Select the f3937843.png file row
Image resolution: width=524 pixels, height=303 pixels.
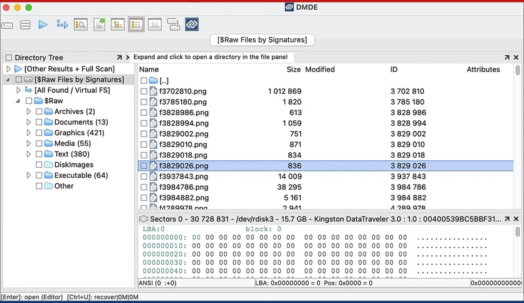325,177
